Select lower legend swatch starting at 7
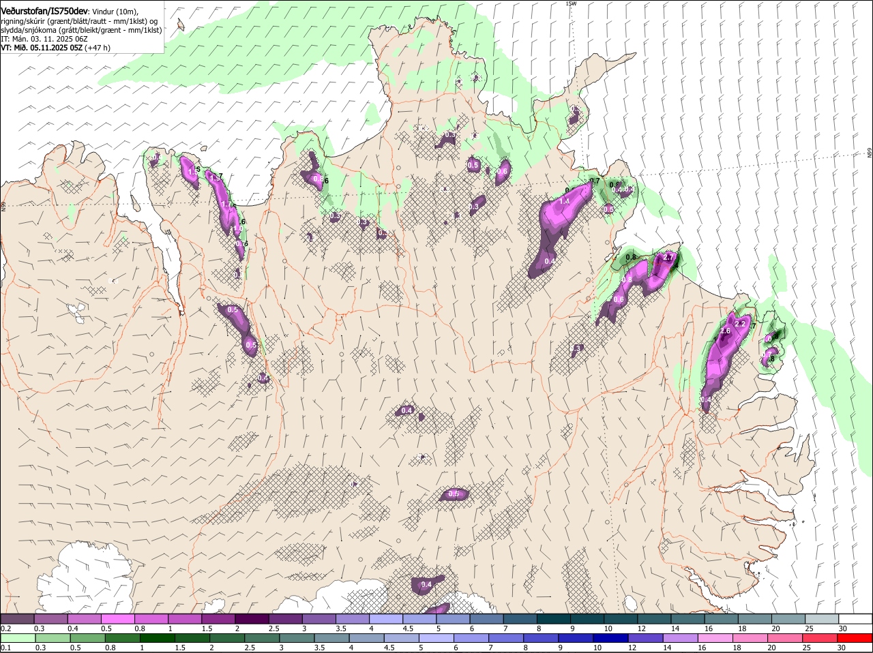This screenshot has width=873, height=653. pyautogui.click(x=505, y=638)
